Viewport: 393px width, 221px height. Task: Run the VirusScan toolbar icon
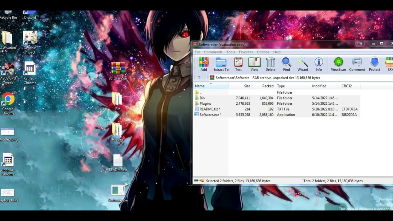[338, 64]
